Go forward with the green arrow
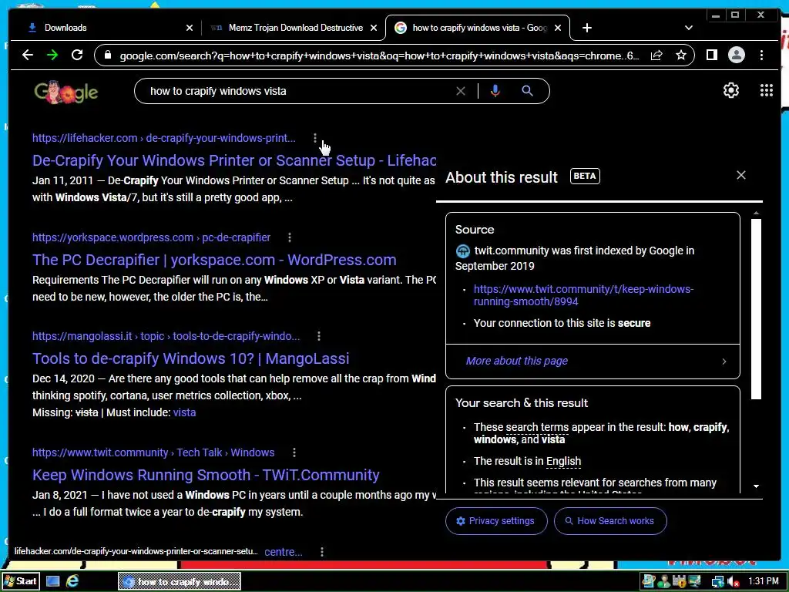Screen dimensions: 789x592 [52, 55]
